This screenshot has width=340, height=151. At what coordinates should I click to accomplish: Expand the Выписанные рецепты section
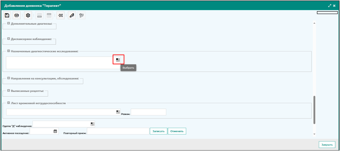9,91
